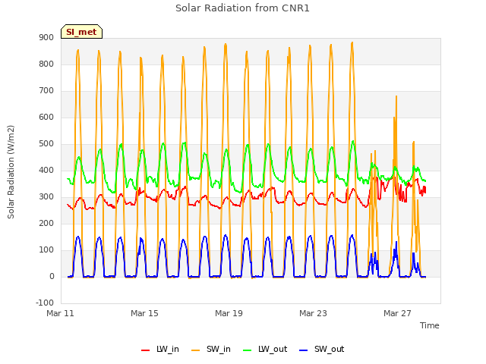Click the Mar 11 x-axis tick label
The height and width of the screenshot is (364, 486).
[61, 313]
